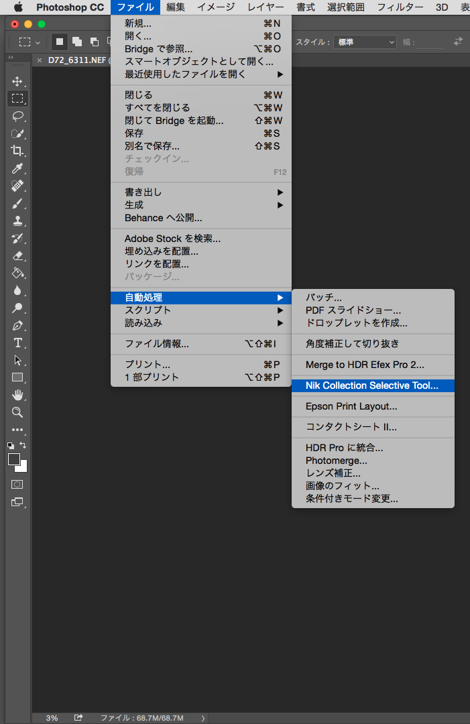
Task: Expand the 最近使用したファイルを開く submenu
Action: coord(201,74)
